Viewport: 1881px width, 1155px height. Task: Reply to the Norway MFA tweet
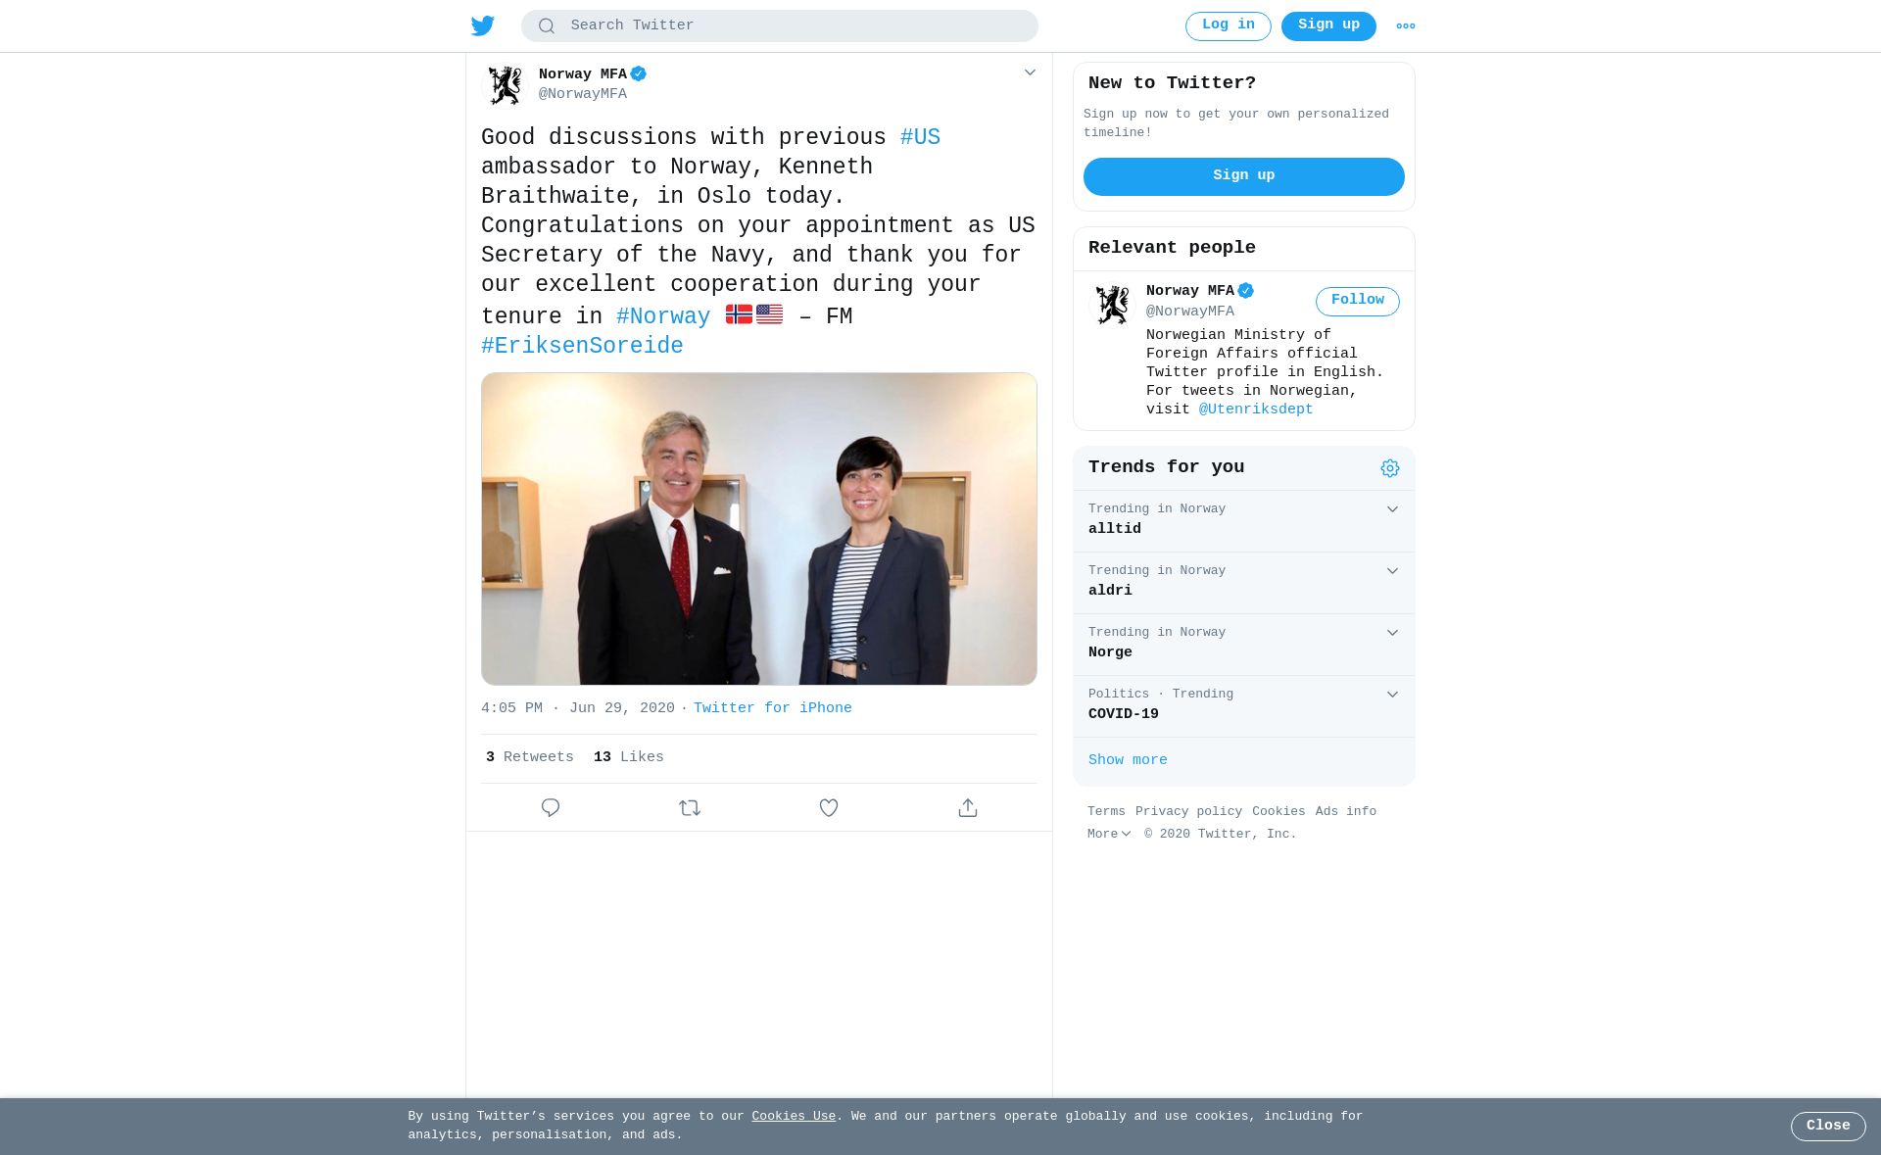point(551,807)
